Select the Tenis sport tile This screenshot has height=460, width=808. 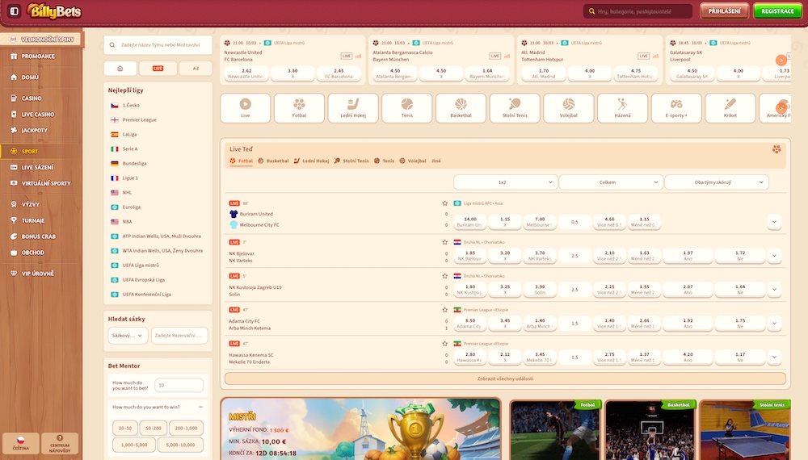click(407, 108)
